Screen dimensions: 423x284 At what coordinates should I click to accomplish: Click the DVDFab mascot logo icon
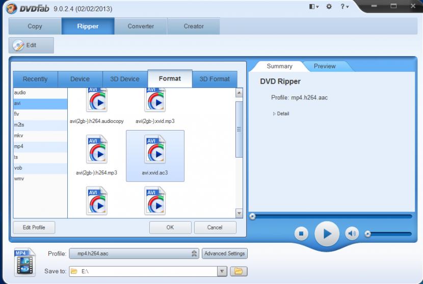[x=12, y=8]
